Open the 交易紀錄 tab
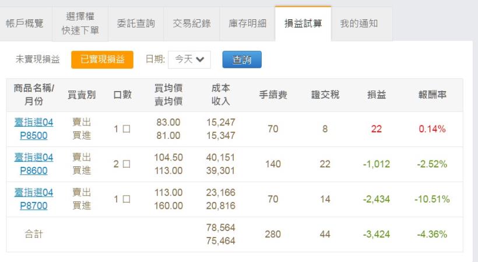The height and width of the screenshot is (262, 478). pyautogui.click(x=192, y=24)
